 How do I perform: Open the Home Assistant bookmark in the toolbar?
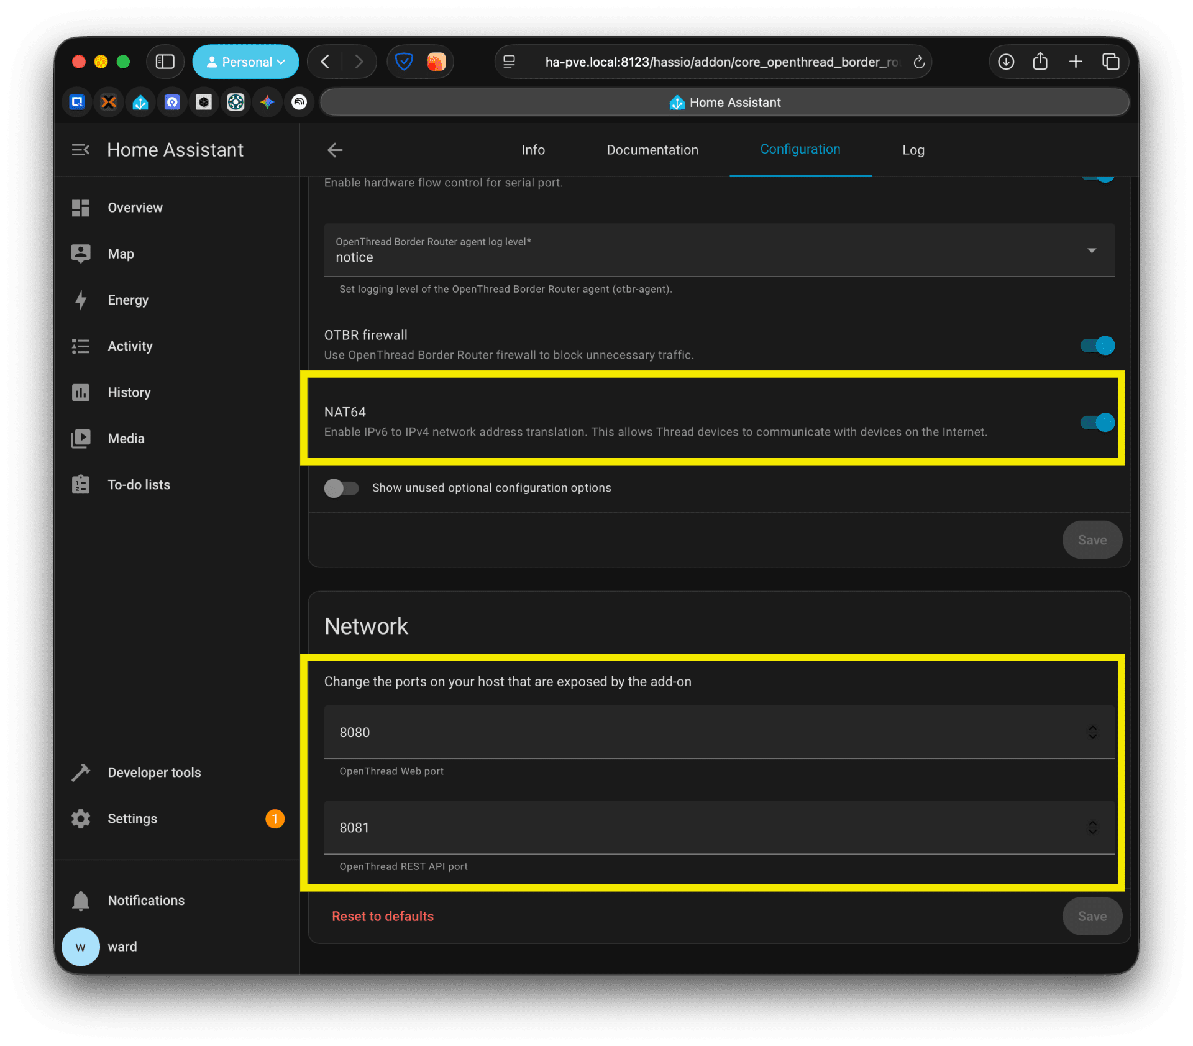(723, 102)
